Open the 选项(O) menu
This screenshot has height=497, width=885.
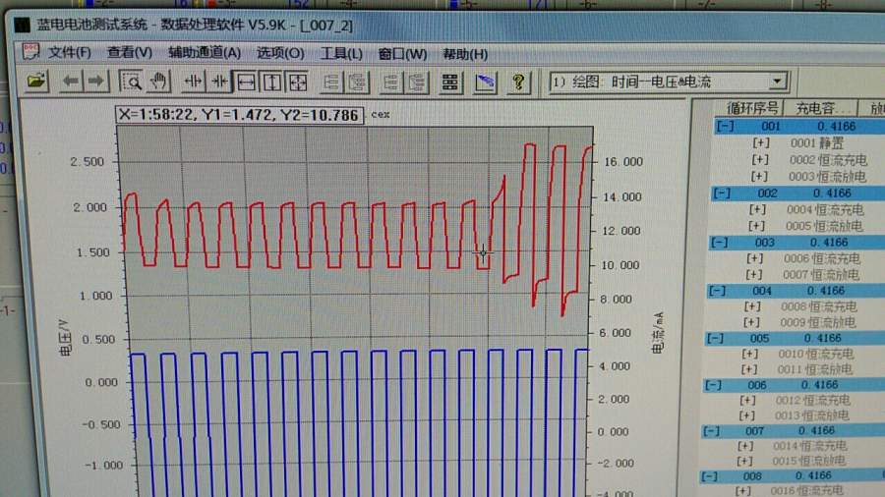click(x=280, y=54)
